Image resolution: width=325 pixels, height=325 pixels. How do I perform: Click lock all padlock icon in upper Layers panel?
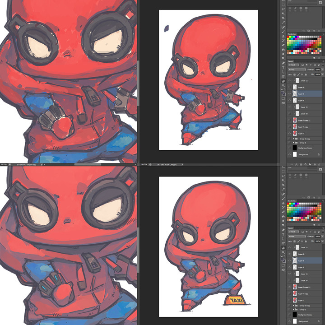point(306,74)
